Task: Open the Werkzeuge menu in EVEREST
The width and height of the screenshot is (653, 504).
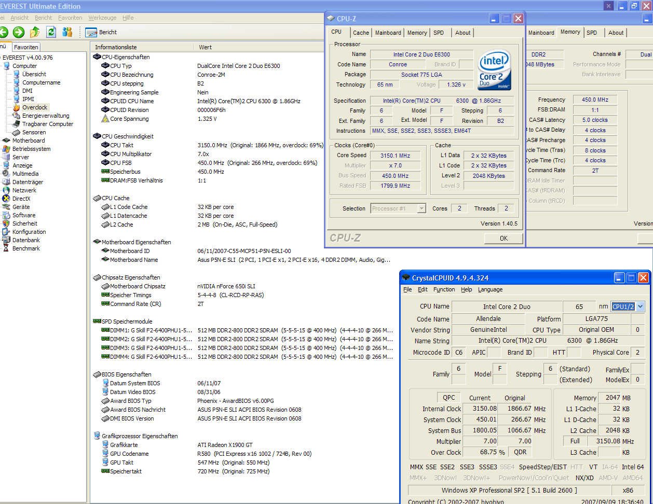Action: (x=103, y=18)
